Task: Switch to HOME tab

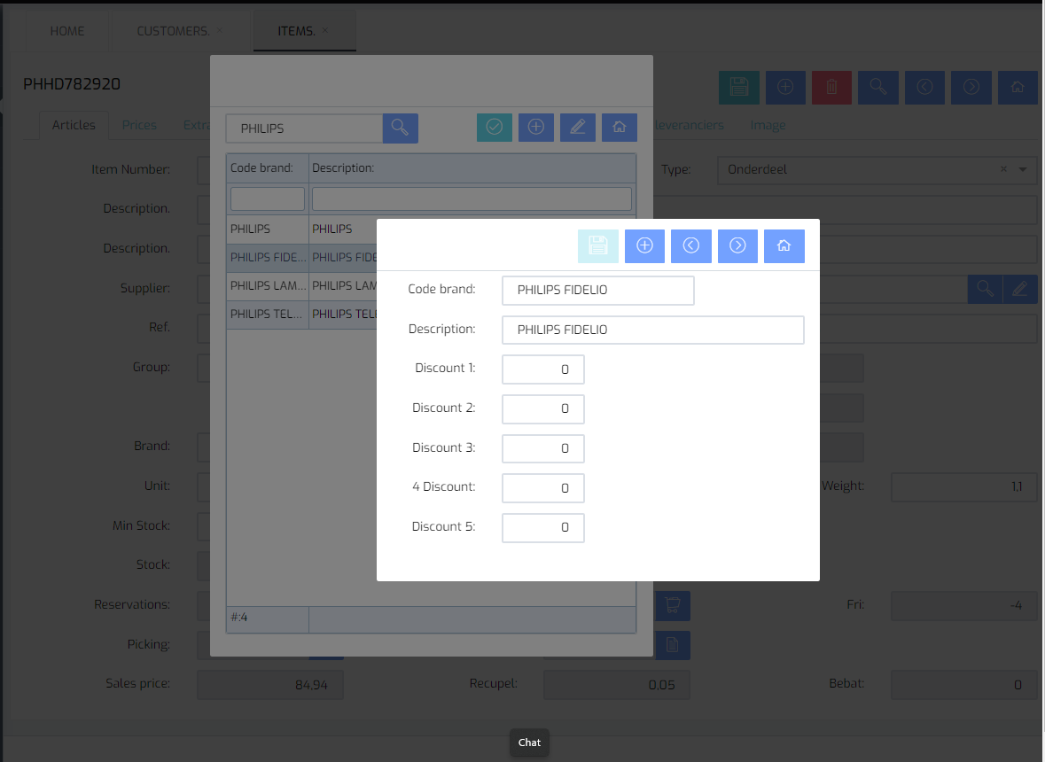Action: [x=67, y=31]
